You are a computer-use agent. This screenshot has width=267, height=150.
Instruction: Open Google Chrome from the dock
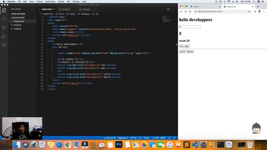tap(68, 145)
